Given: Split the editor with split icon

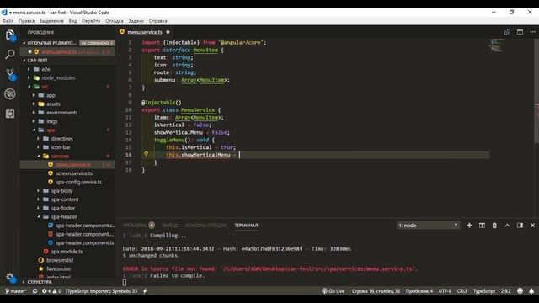Looking at the screenshot, I should coord(520,32).
